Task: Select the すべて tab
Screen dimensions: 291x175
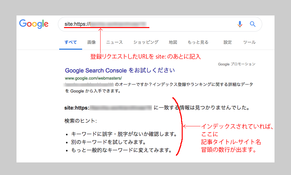Action: click(70, 42)
